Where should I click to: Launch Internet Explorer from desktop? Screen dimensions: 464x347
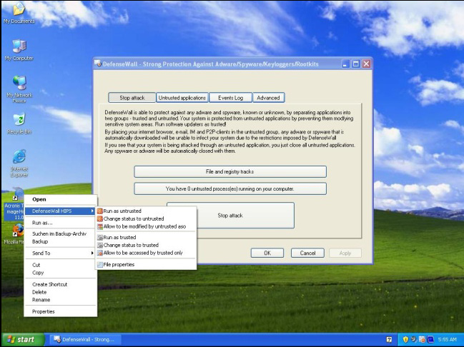(x=19, y=164)
